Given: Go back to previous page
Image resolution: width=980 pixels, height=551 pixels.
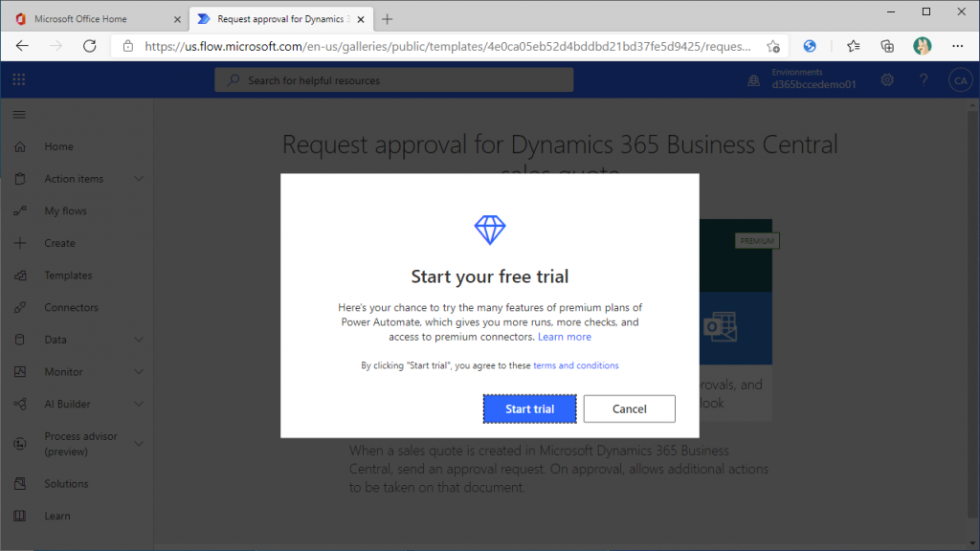Looking at the screenshot, I should point(22,46).
